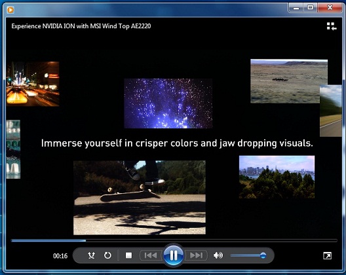Click the 00:16 elapsed time display

60,256
